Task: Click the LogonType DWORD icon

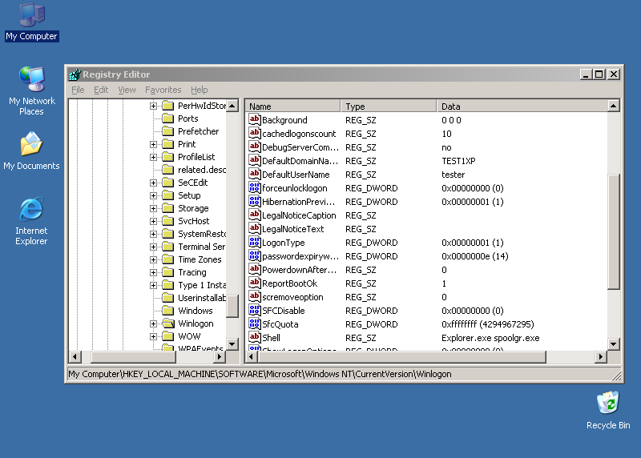Action: [254, 243]
